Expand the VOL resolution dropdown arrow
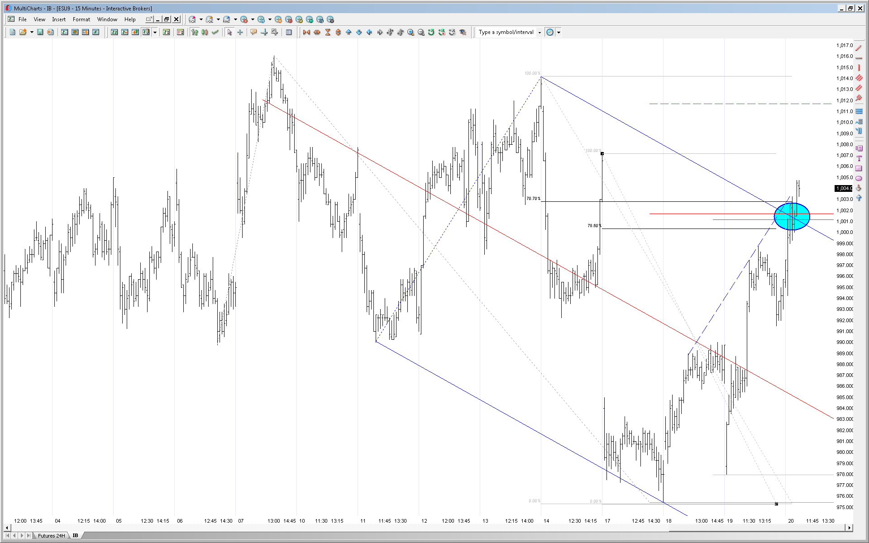This screenshot has height=543, width=869. click(x=218, y=19)
